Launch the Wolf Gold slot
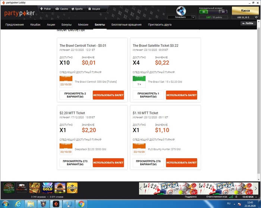261x208 pixels. [47, 188]
